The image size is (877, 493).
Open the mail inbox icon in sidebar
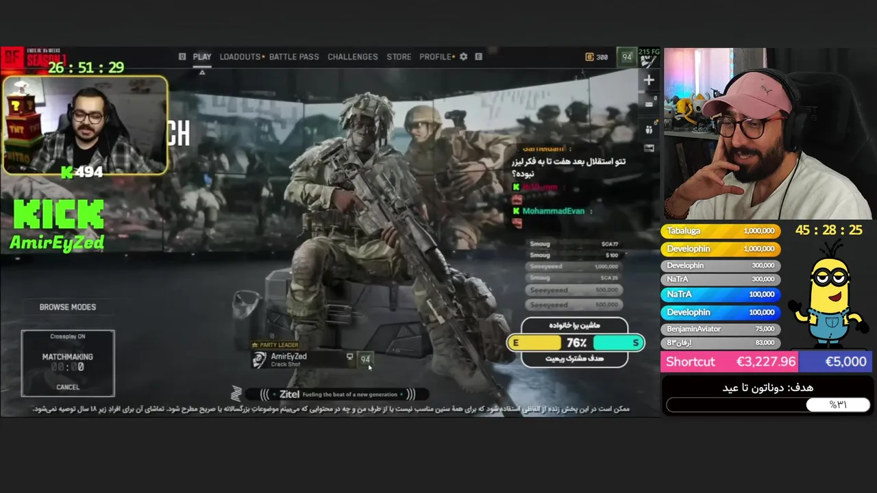point(649,104)
